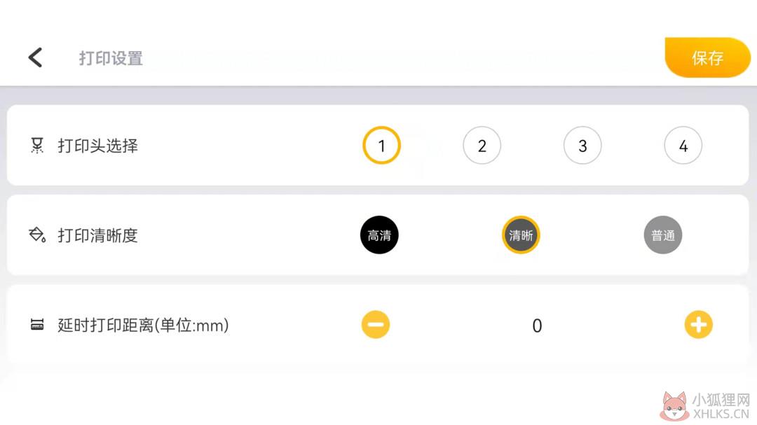Set print clarity to 高清
This screenshot has height=425, width=757.
(x=379, y=235)
